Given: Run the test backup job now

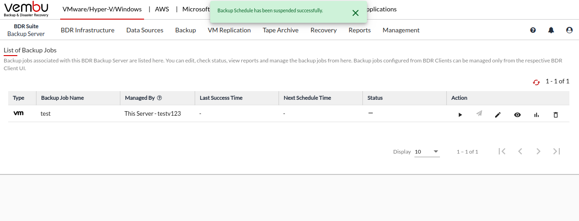Looking at the screenshot, I should pos(460,115).
